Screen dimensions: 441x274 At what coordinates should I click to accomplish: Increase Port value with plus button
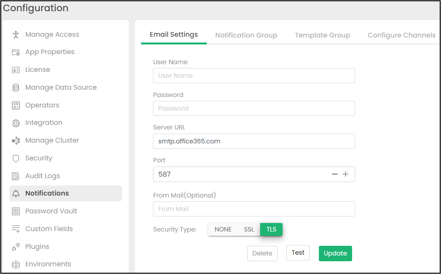[346, 174]
